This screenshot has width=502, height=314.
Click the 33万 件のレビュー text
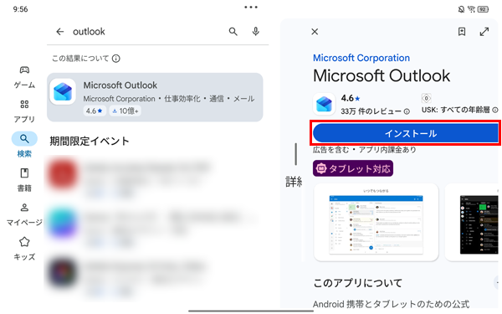[371, 111]
